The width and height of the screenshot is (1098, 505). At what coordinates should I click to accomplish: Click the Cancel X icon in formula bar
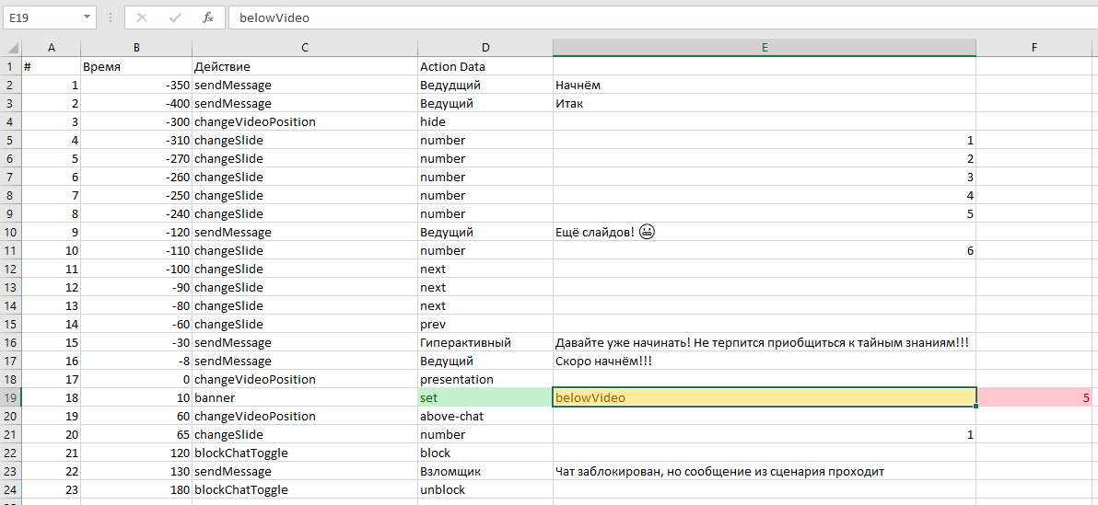click(x=142, y=17)
